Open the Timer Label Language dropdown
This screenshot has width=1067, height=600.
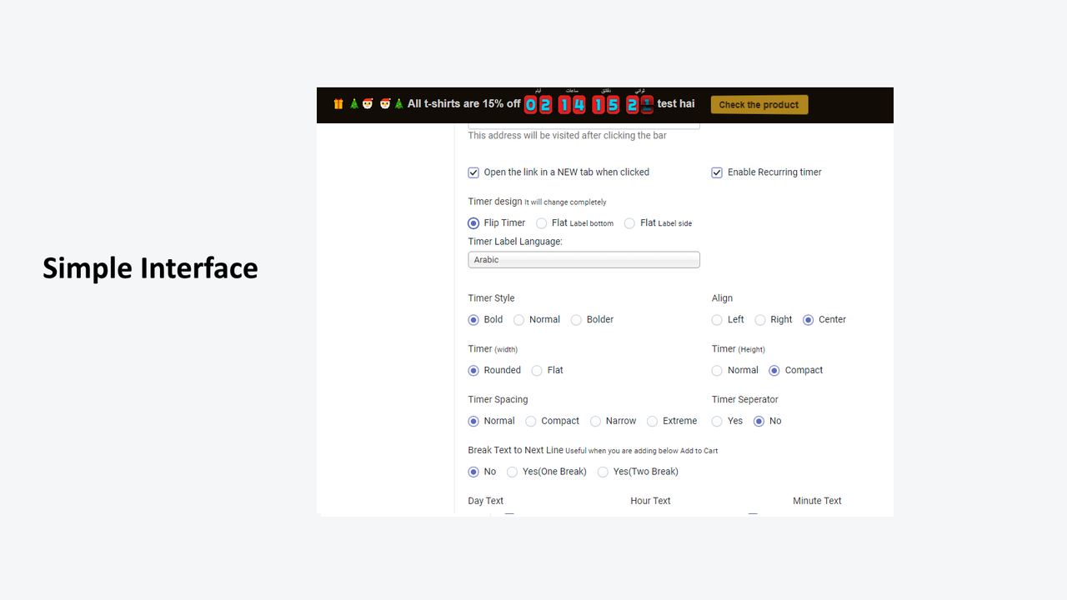tap(584, 260)
